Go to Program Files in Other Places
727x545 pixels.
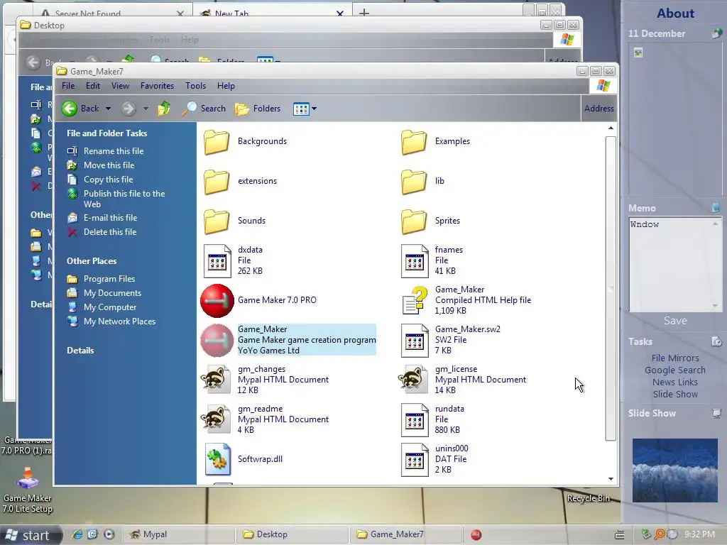tap(101, 279)
